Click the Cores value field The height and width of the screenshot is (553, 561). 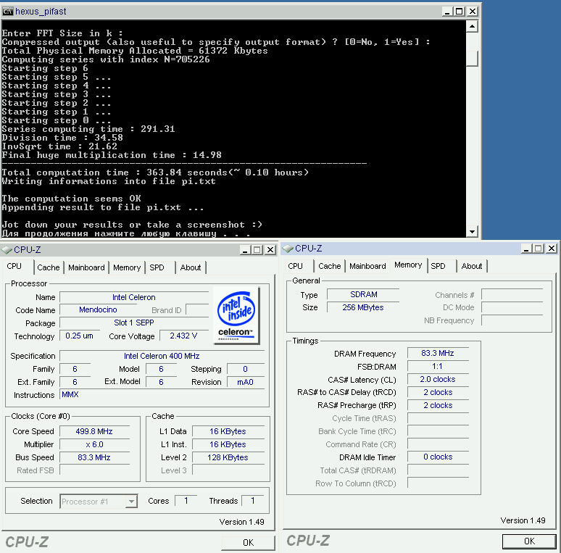coord(186,501)
